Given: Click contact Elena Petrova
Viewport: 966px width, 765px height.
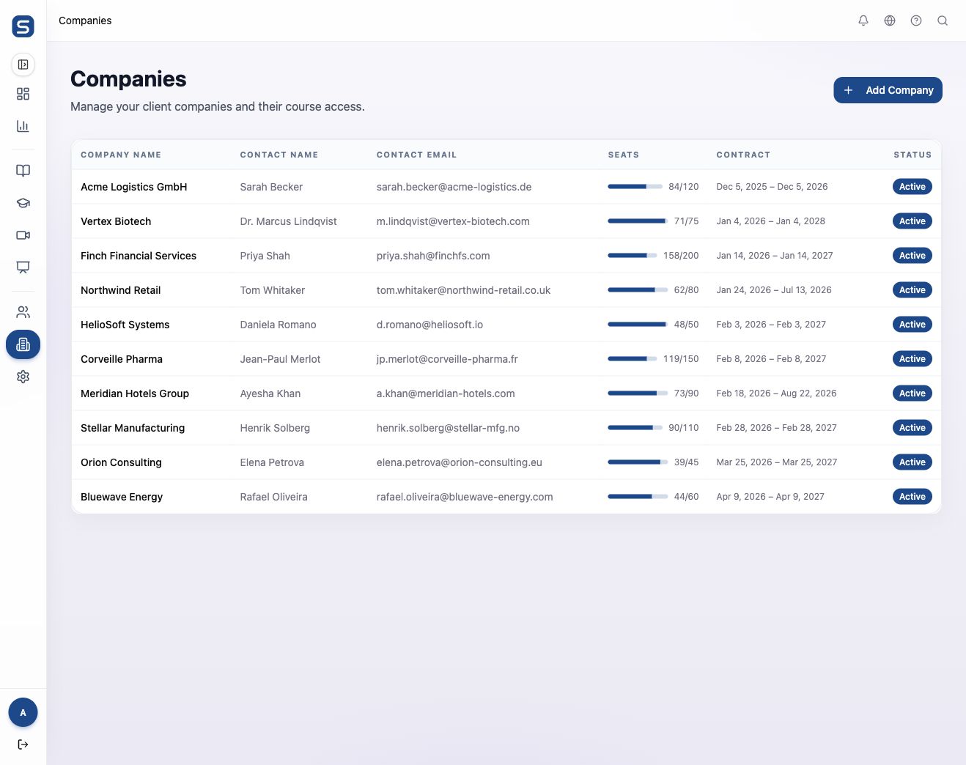Looking at the screenshot, I should pyautogui.click(x=272, y=462).
